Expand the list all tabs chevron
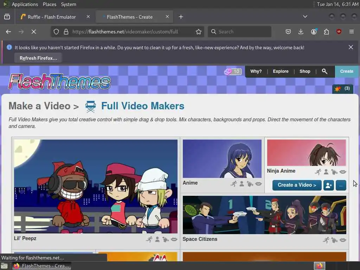The image size is (360, 270). point(305,17)
